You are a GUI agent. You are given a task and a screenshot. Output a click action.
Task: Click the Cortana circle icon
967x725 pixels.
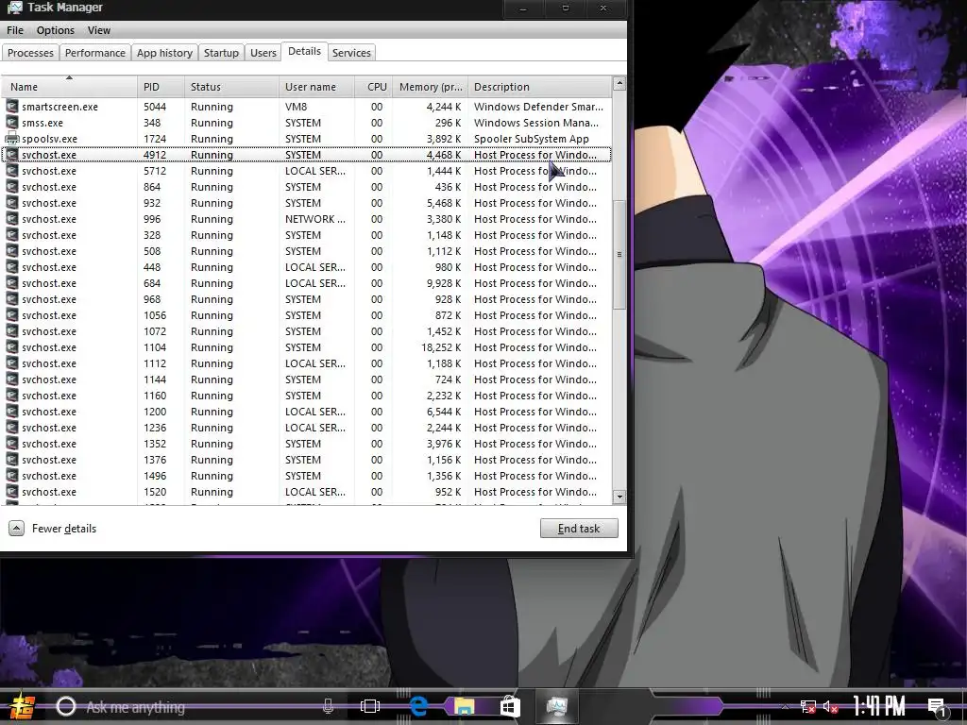tap(66, 706)
